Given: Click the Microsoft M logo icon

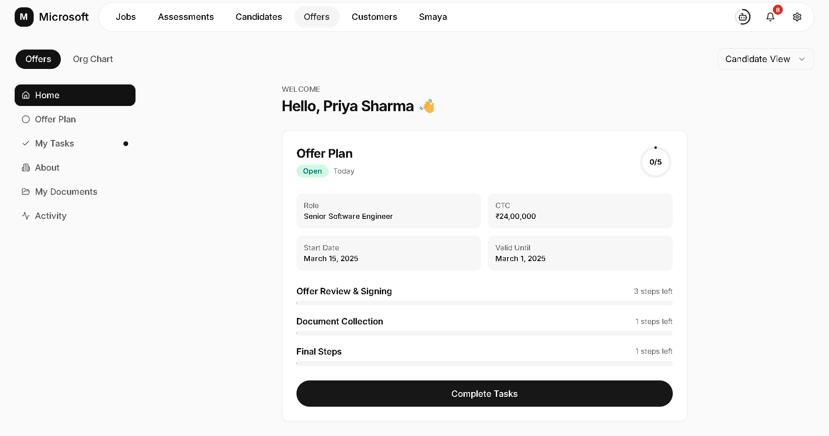Looking at the screenshot, I should point(24,17).
